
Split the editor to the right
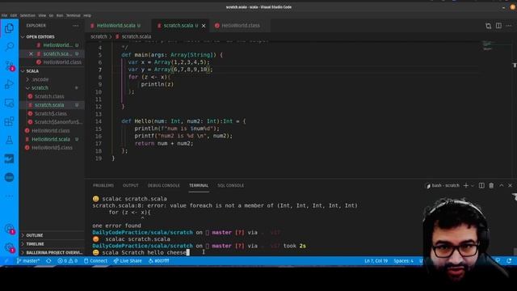(498, 26)
